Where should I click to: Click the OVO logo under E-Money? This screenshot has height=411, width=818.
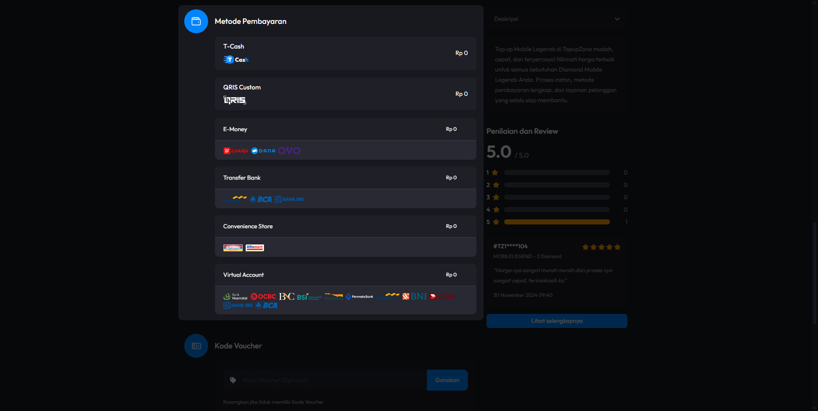pyautogui.click(x=289, y=151)
